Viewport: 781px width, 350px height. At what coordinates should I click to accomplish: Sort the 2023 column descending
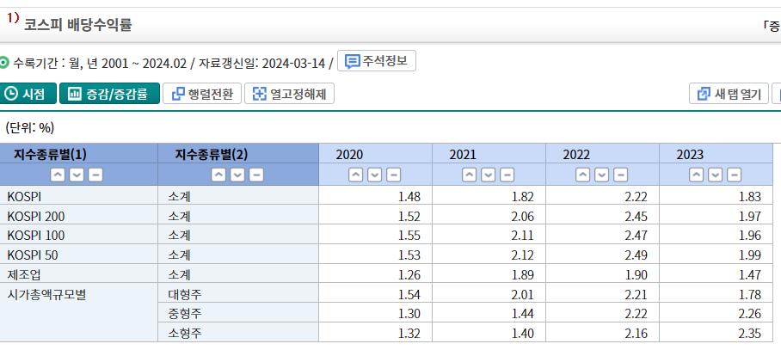point(716,175)
